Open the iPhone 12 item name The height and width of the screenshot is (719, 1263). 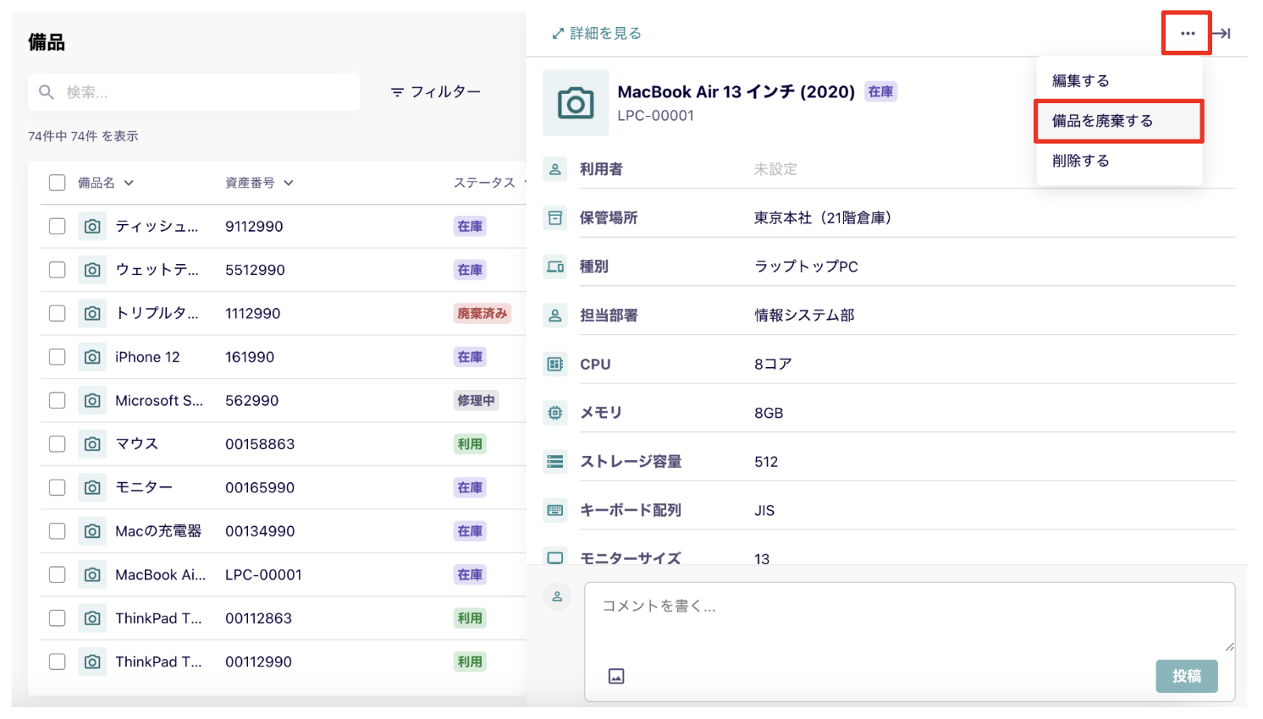pos(147,357)
